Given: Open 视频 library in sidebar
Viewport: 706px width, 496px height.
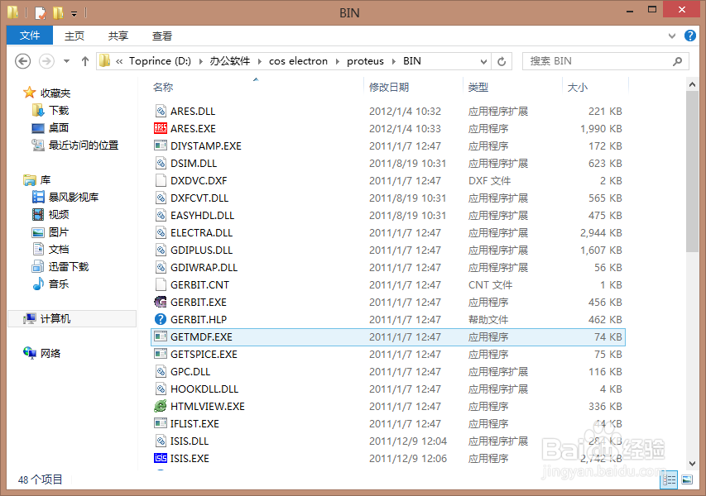Looking at the screenshot, I should [59, 214].
